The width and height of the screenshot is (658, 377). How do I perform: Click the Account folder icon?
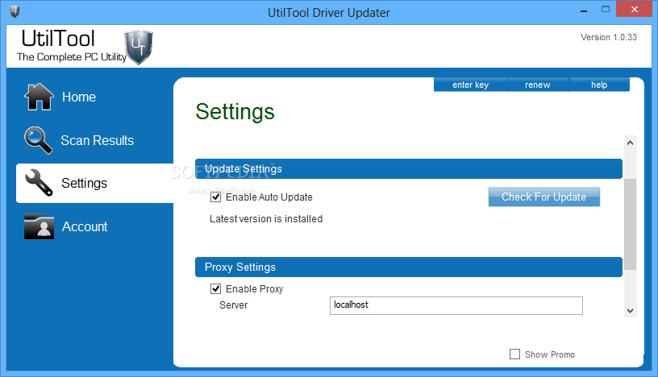39,226
